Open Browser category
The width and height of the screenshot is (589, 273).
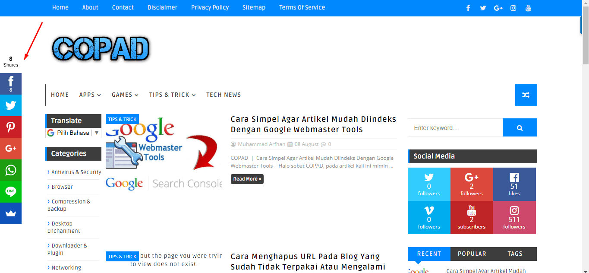point(62,187)
